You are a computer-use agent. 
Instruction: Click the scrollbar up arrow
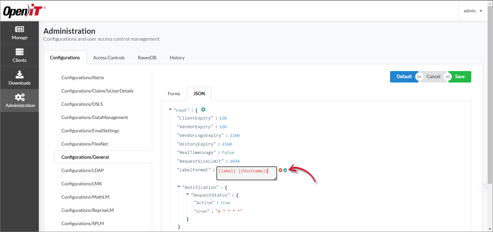pos(490,3)
